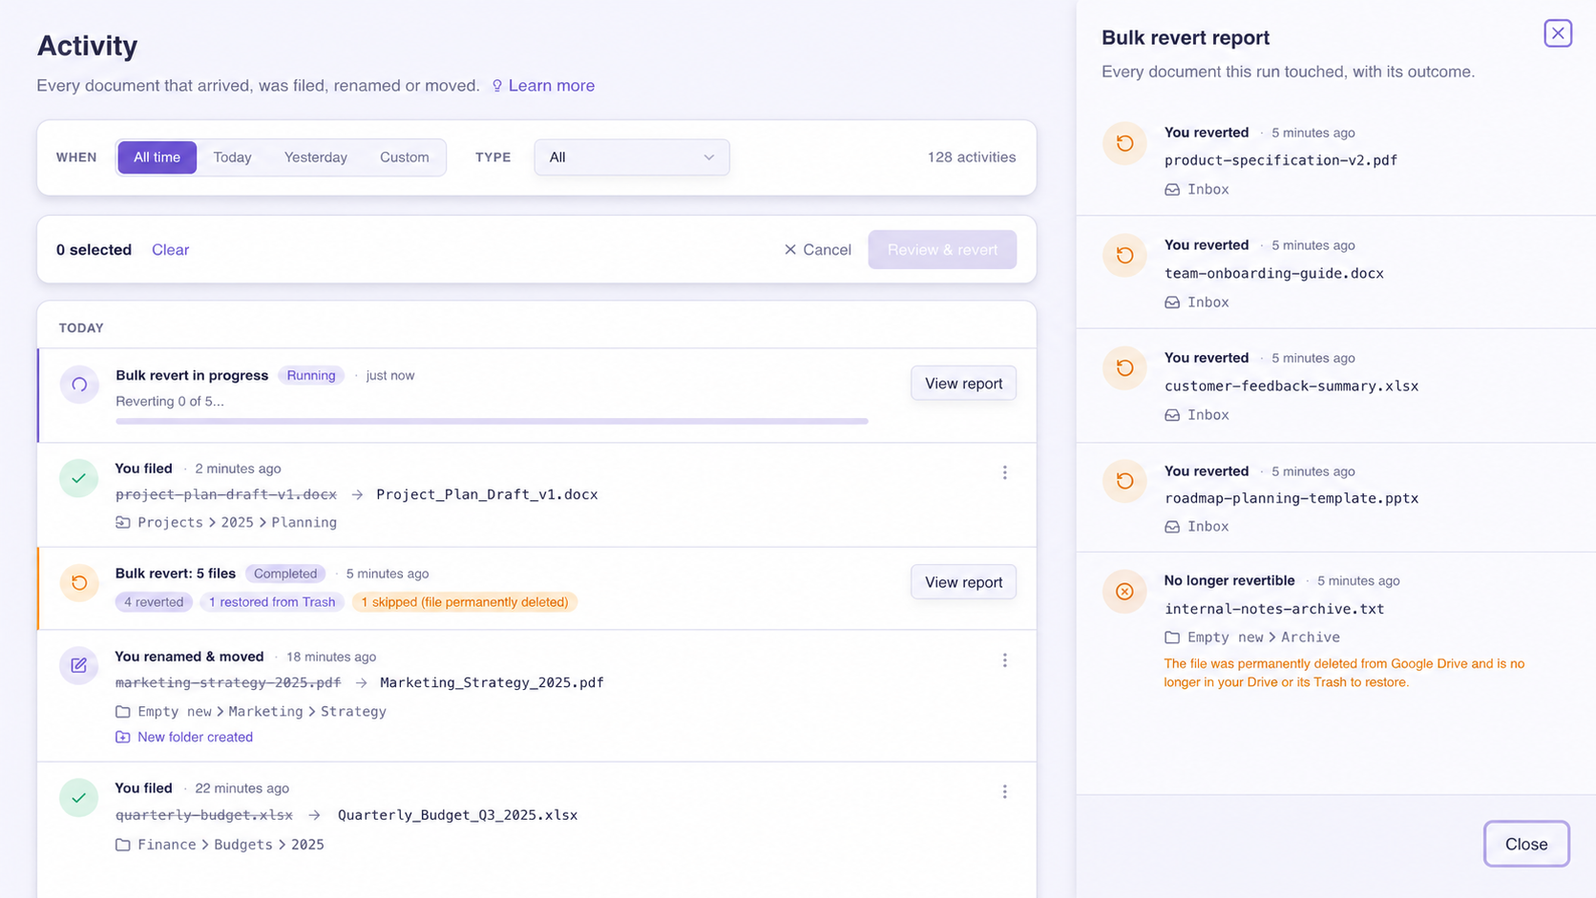Open more options for Project_Plan_Draft_v1.docx row

tap(1004, 472)
